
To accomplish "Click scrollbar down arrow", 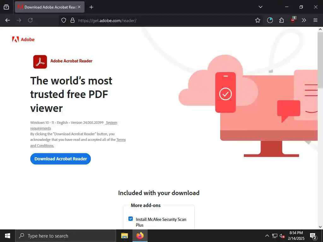I will pyautogui.click(x=320, y=227).
